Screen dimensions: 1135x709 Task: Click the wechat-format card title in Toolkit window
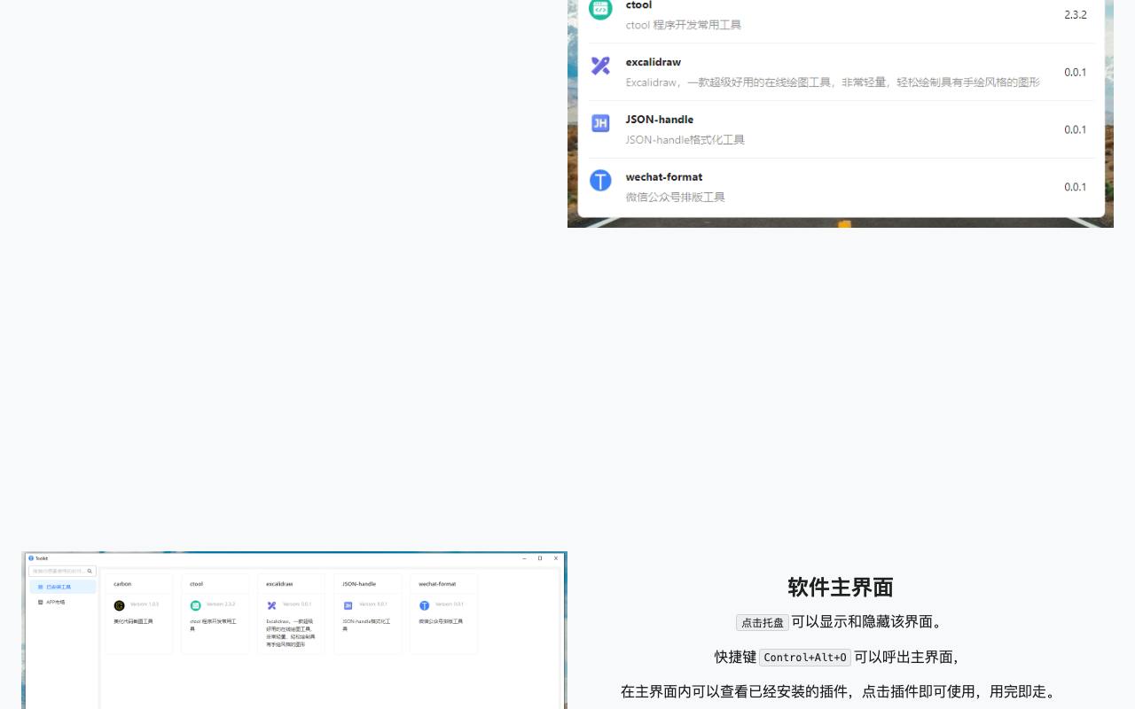(437, 584)
